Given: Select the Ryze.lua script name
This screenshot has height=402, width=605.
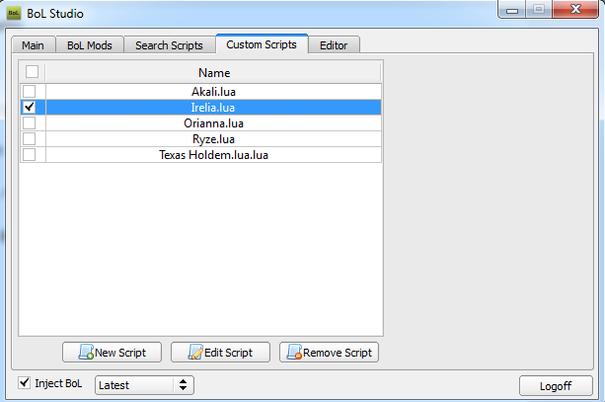Looking at the screenshot, I should (x=213, y=139).
